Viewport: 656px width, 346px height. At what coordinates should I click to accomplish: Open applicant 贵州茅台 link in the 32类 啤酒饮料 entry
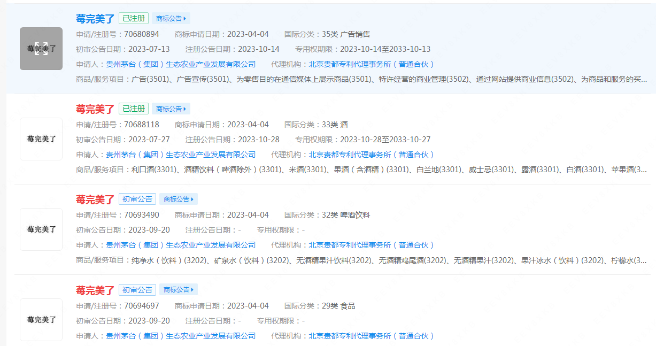tap(181, 245)
